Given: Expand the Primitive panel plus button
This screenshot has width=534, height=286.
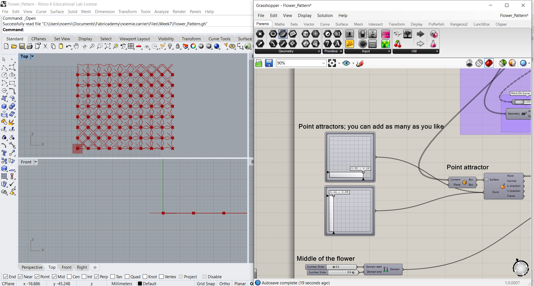Looking at the screenshot, I should tap(341, 51).
